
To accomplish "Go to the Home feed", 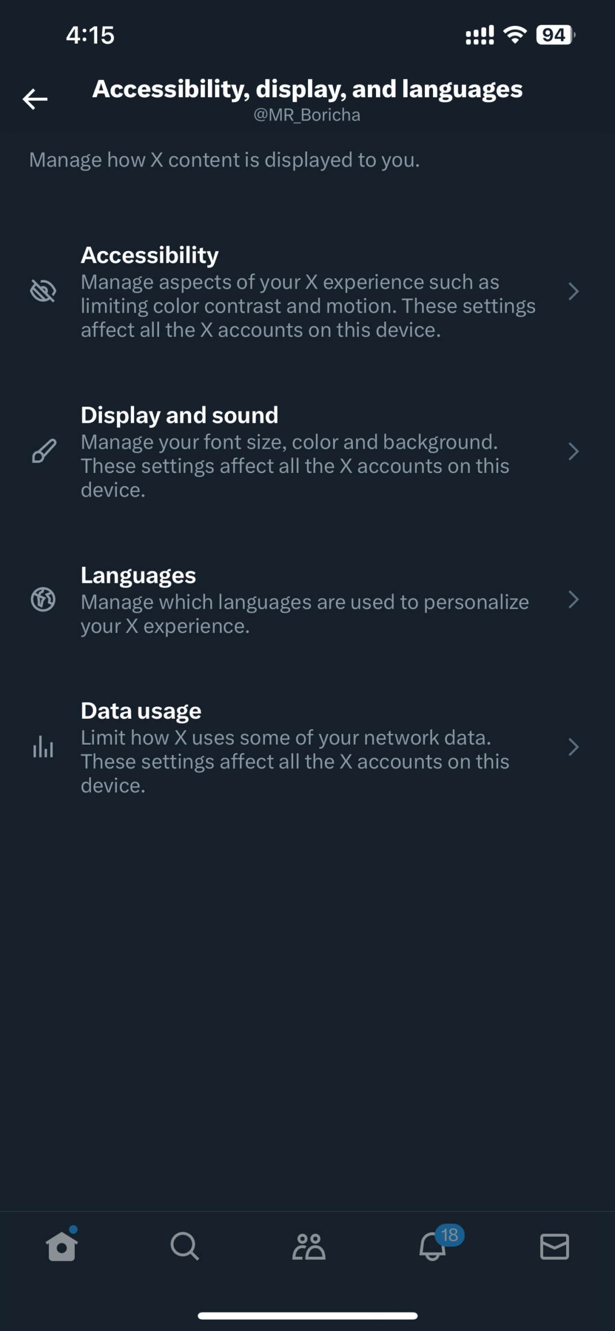I will [61, 1248].
